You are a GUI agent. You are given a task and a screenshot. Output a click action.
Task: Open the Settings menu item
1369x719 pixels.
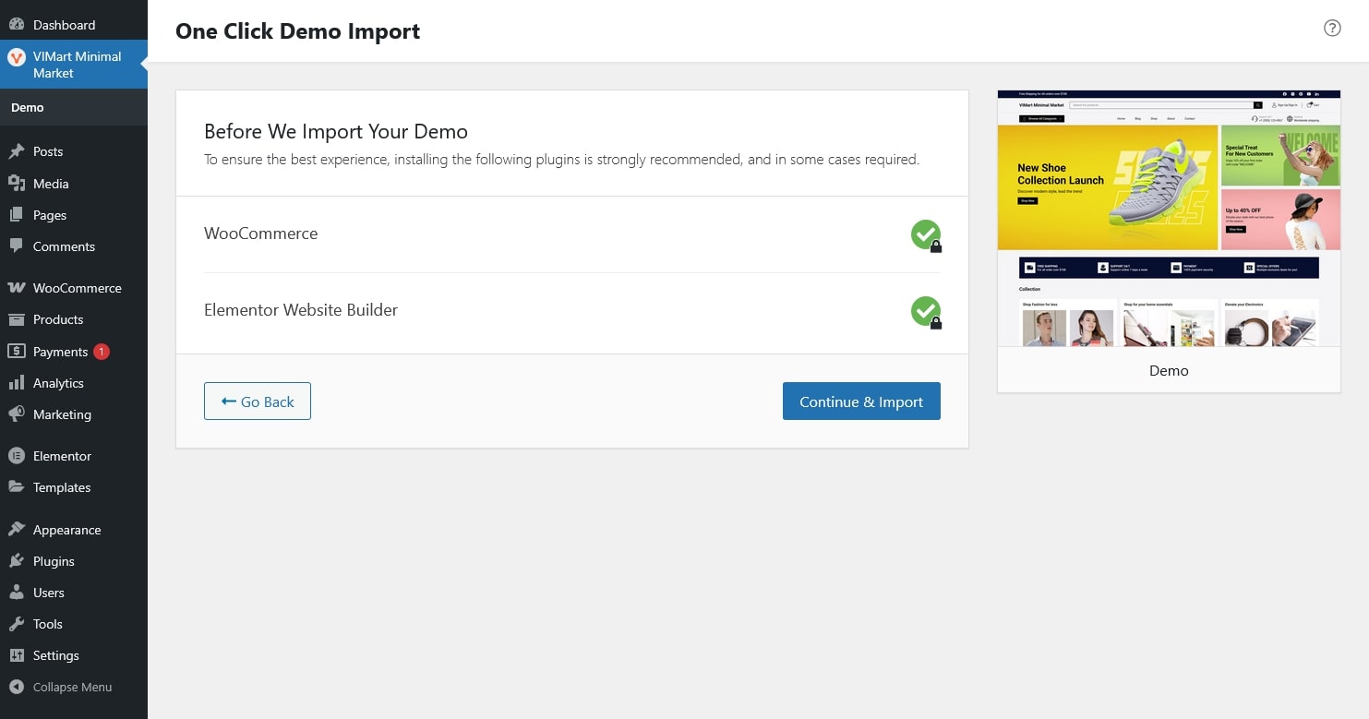click(55, 655)
